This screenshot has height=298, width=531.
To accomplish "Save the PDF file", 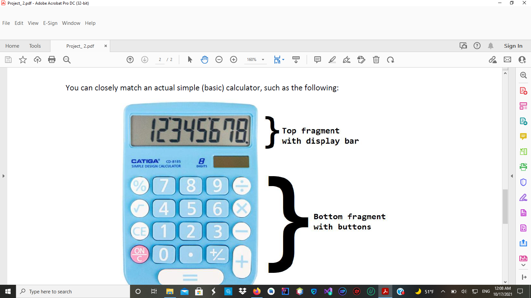I will click(x=8, y=60).
